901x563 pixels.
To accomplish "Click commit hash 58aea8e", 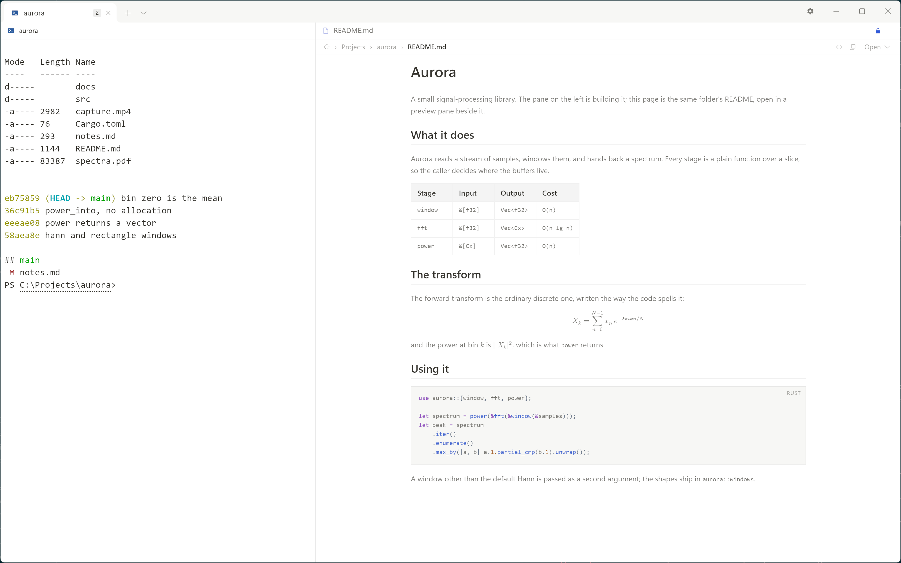I will pos(22,235).
